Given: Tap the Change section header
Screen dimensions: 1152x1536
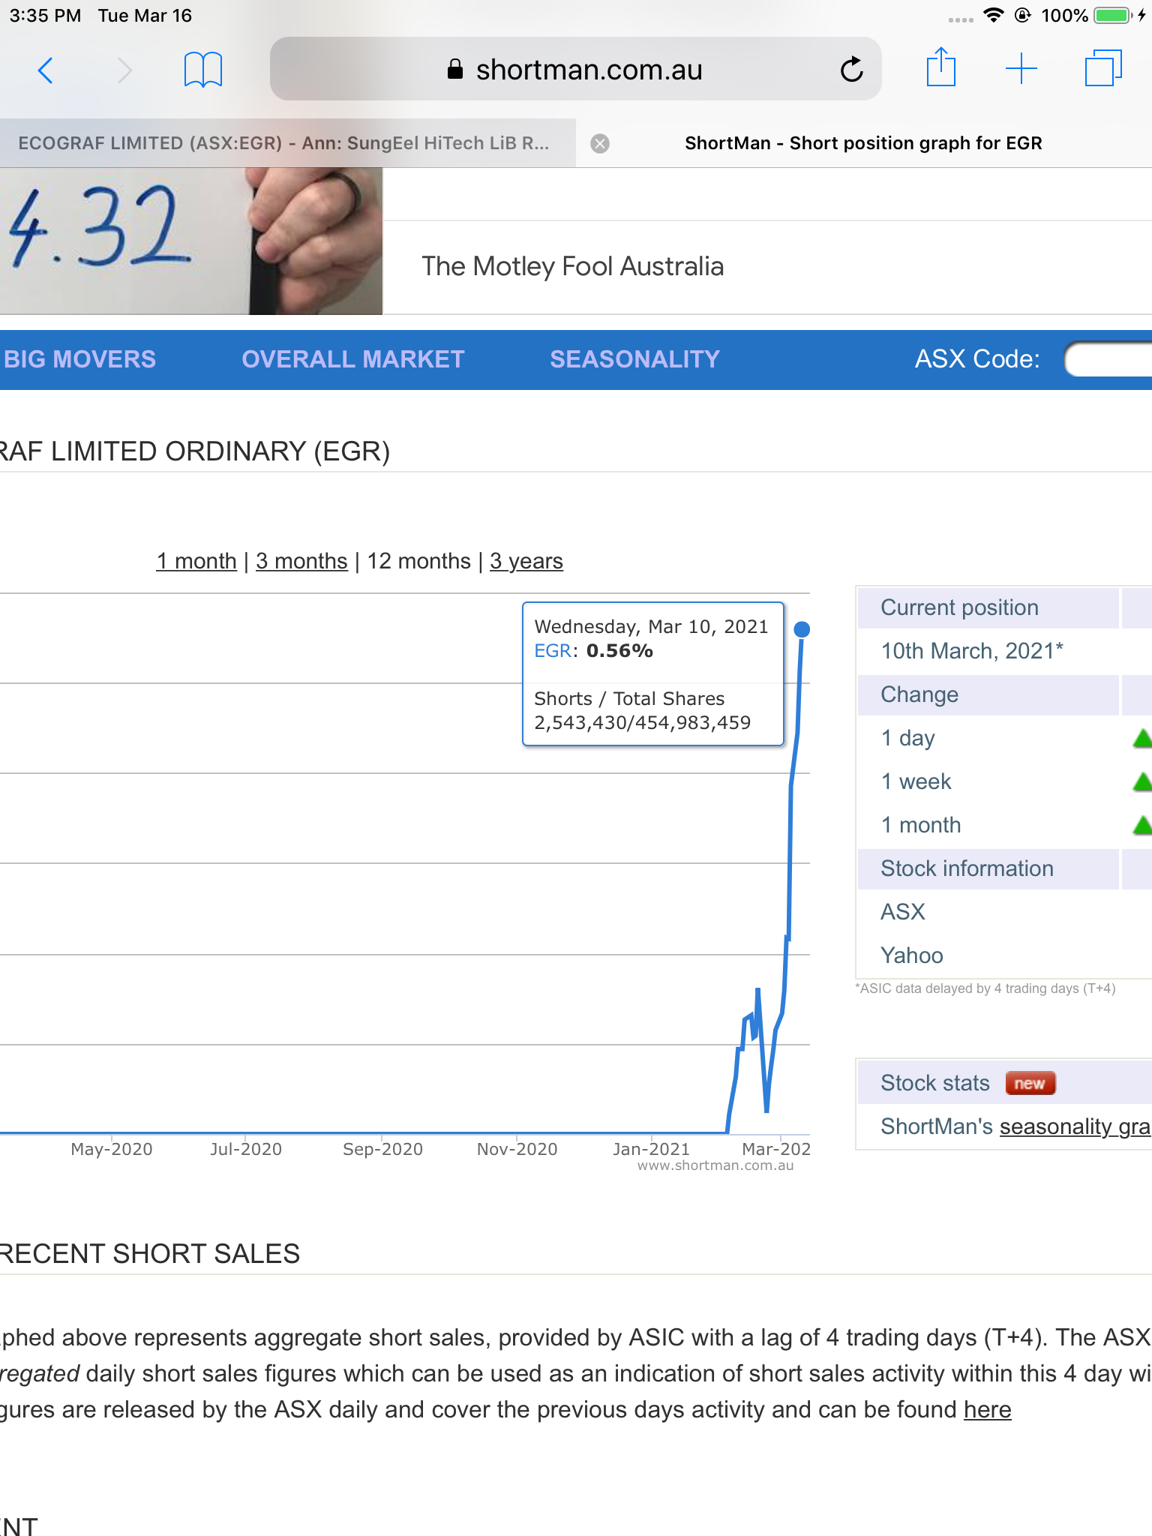Looking at the screenshot, I should click(919, 694).
